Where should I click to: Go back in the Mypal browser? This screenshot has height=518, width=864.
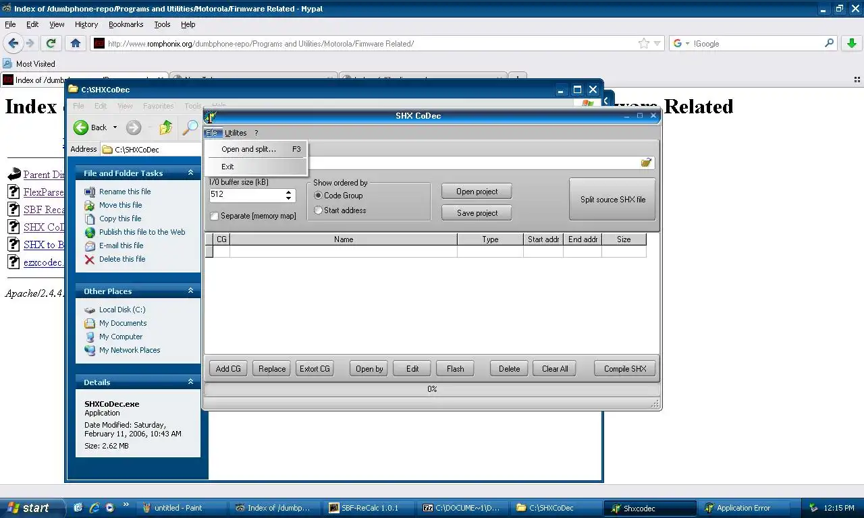[13, 43]
